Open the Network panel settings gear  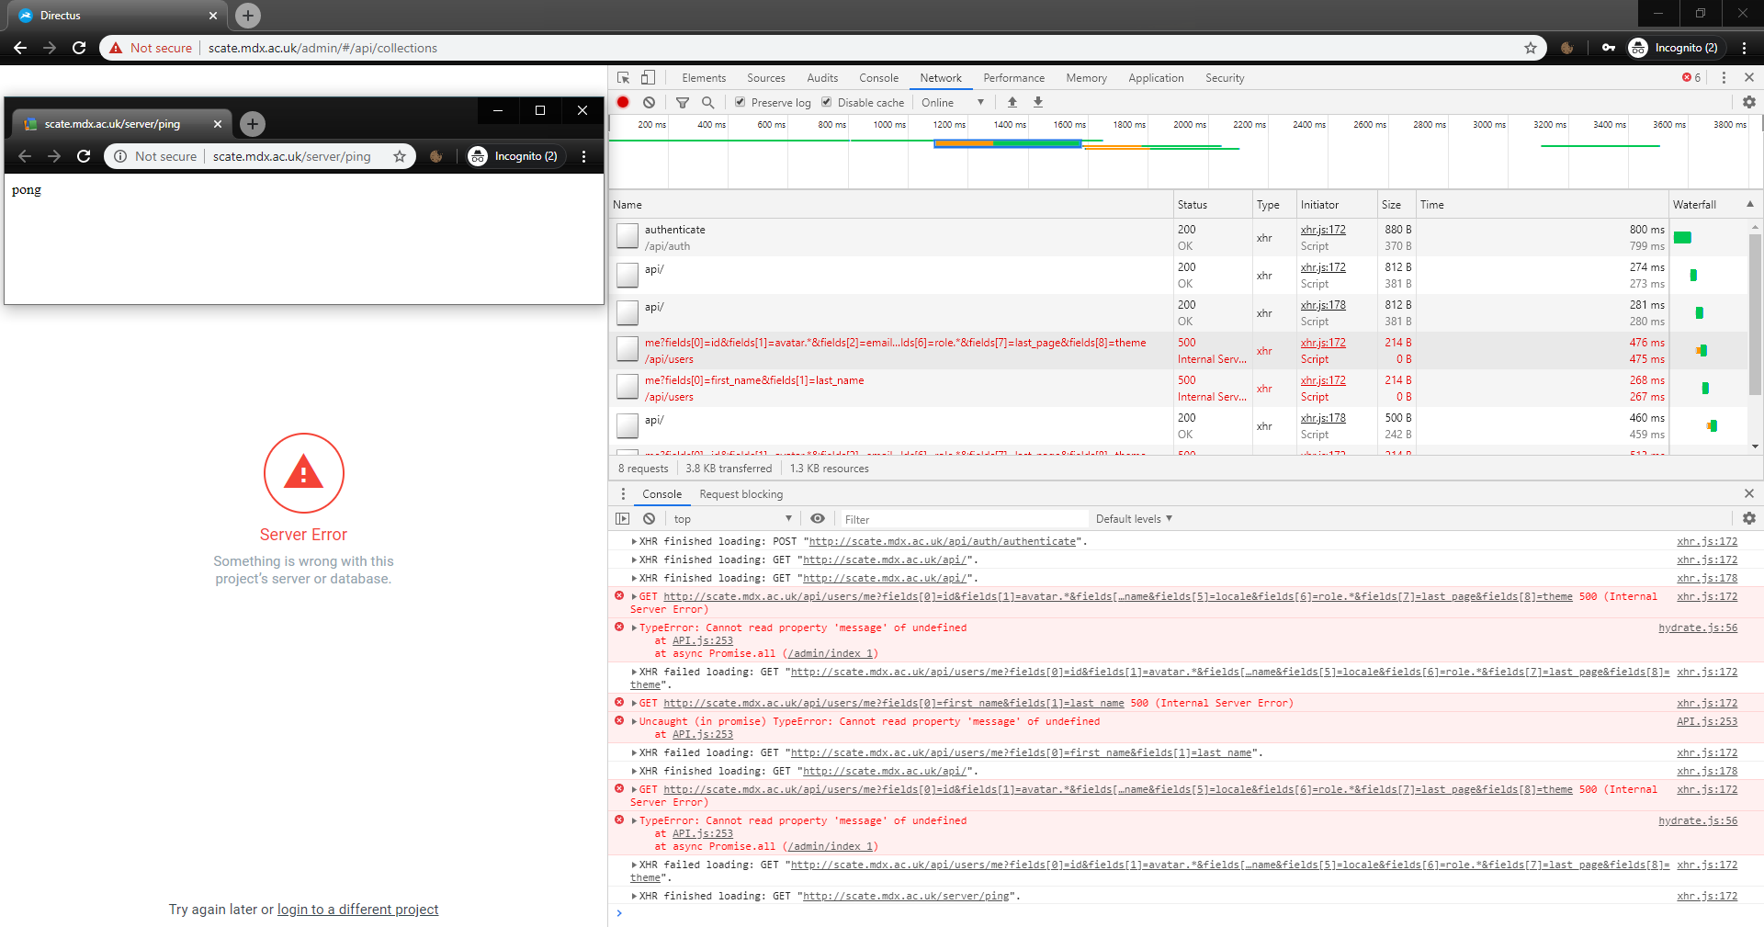pyautogui.click(x=1749, y=102)
